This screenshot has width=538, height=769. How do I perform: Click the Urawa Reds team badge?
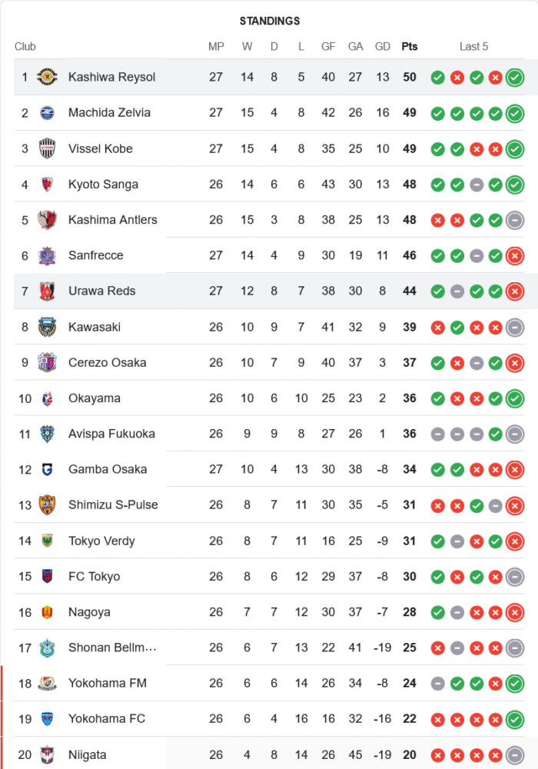(48, 291)
